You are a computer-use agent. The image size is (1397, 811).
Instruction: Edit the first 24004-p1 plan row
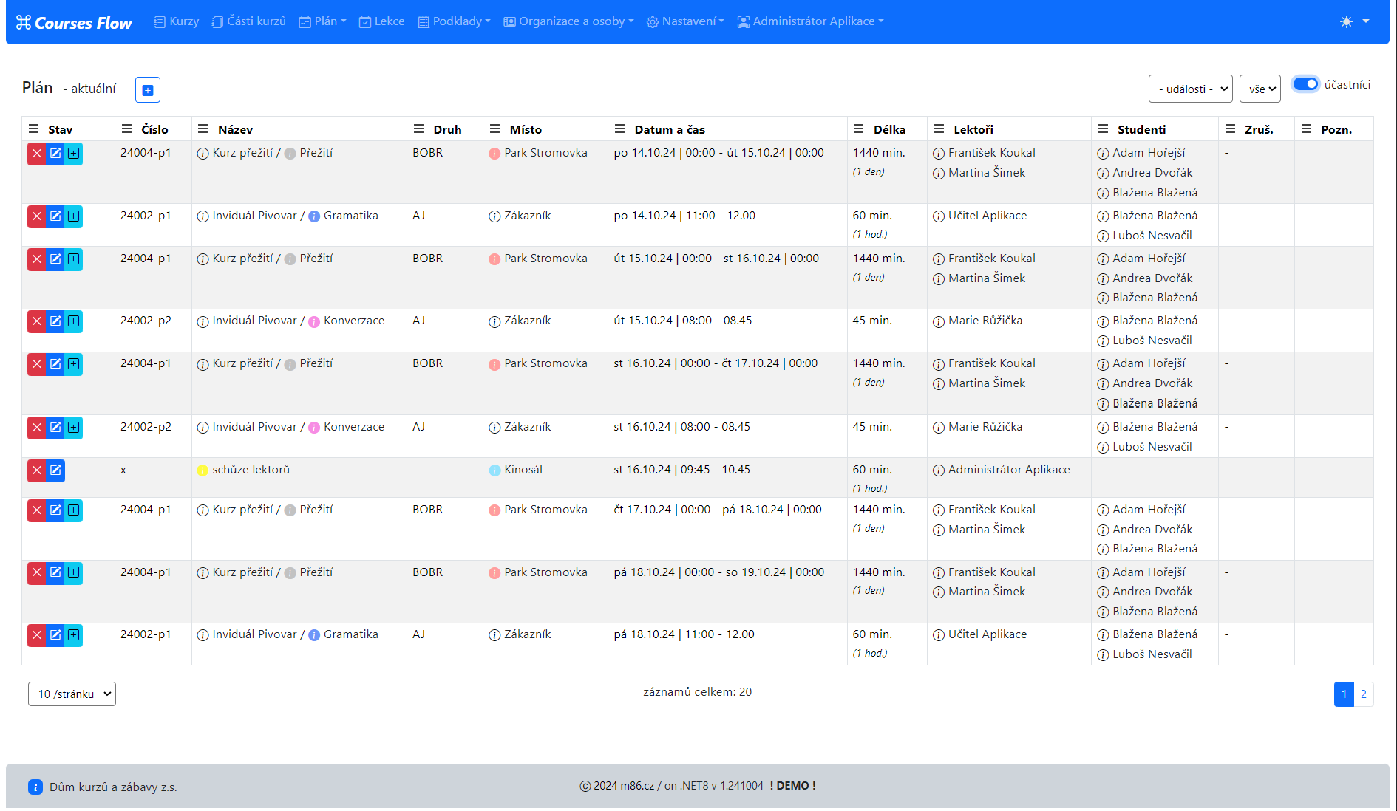55,154
